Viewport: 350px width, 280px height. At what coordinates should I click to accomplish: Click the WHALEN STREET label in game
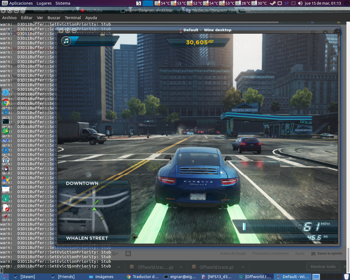click(x=87, y=238)
